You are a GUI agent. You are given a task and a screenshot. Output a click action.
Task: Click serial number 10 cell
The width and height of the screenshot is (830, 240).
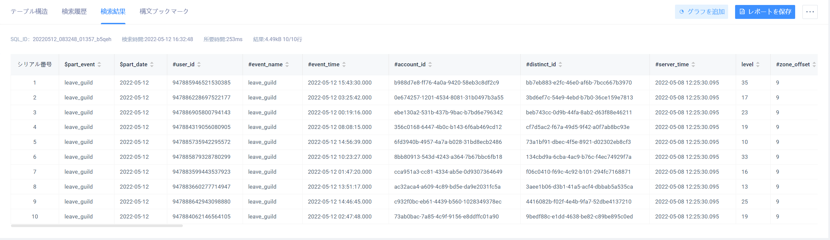point(35,216)
